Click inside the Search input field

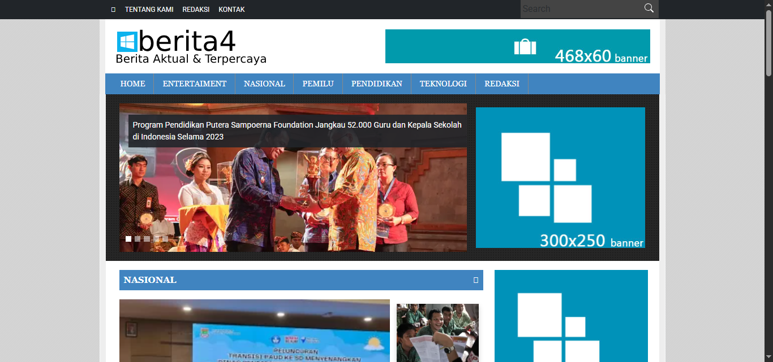click(x=580, y=9)
